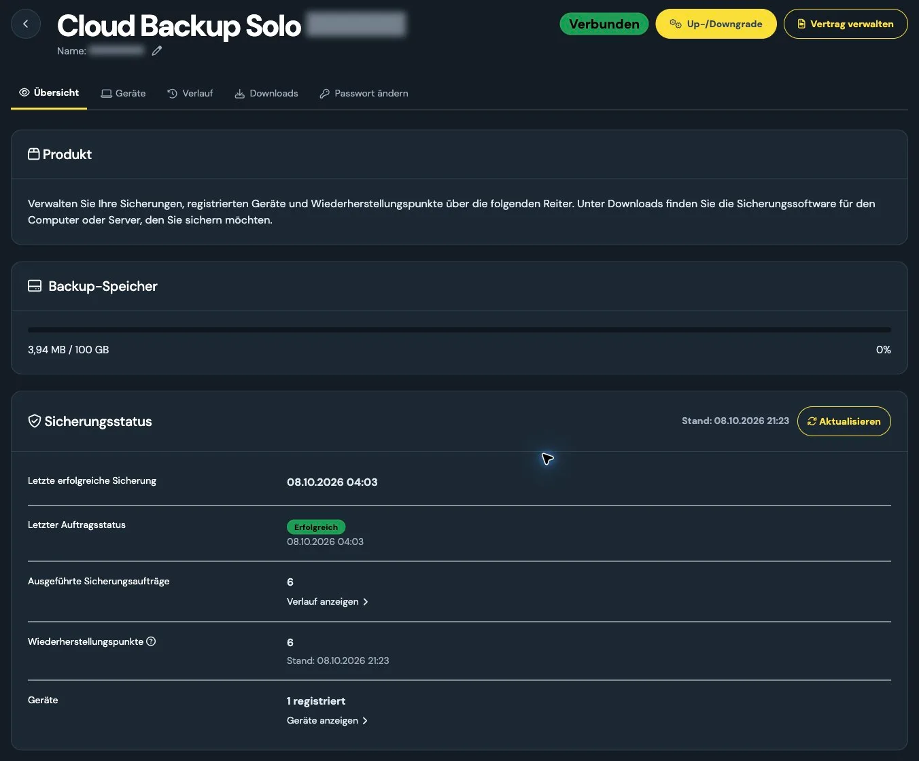Click the Sicherungsstatus shield icon
Screen dimensions: 919x761
tap(35, 421)
